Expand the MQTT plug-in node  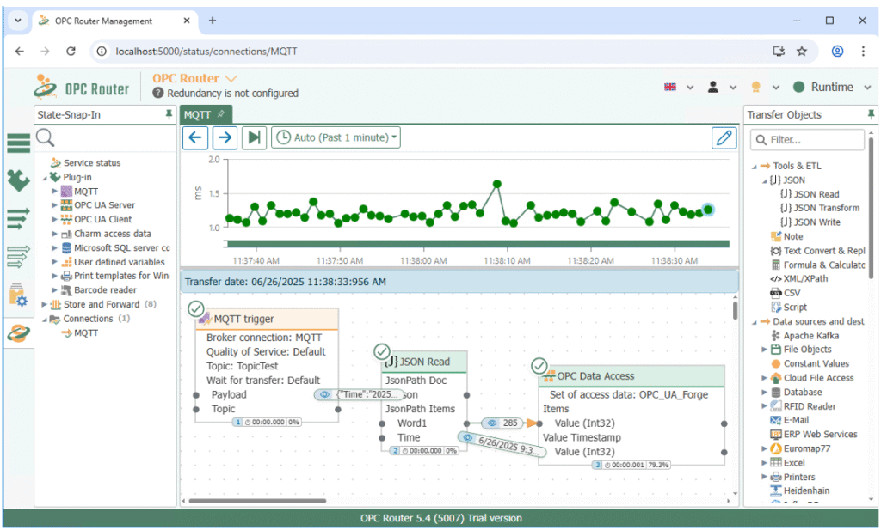click(x=54, y=192)
